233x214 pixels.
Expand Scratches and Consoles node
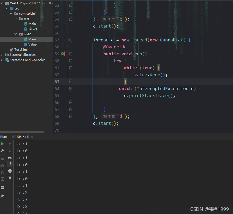click(2, 60)
